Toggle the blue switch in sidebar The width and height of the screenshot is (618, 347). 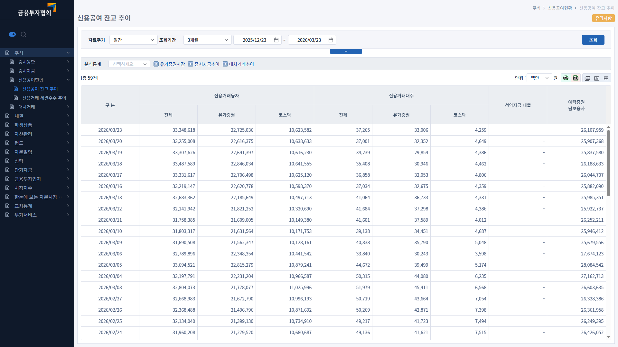point(12,34)
